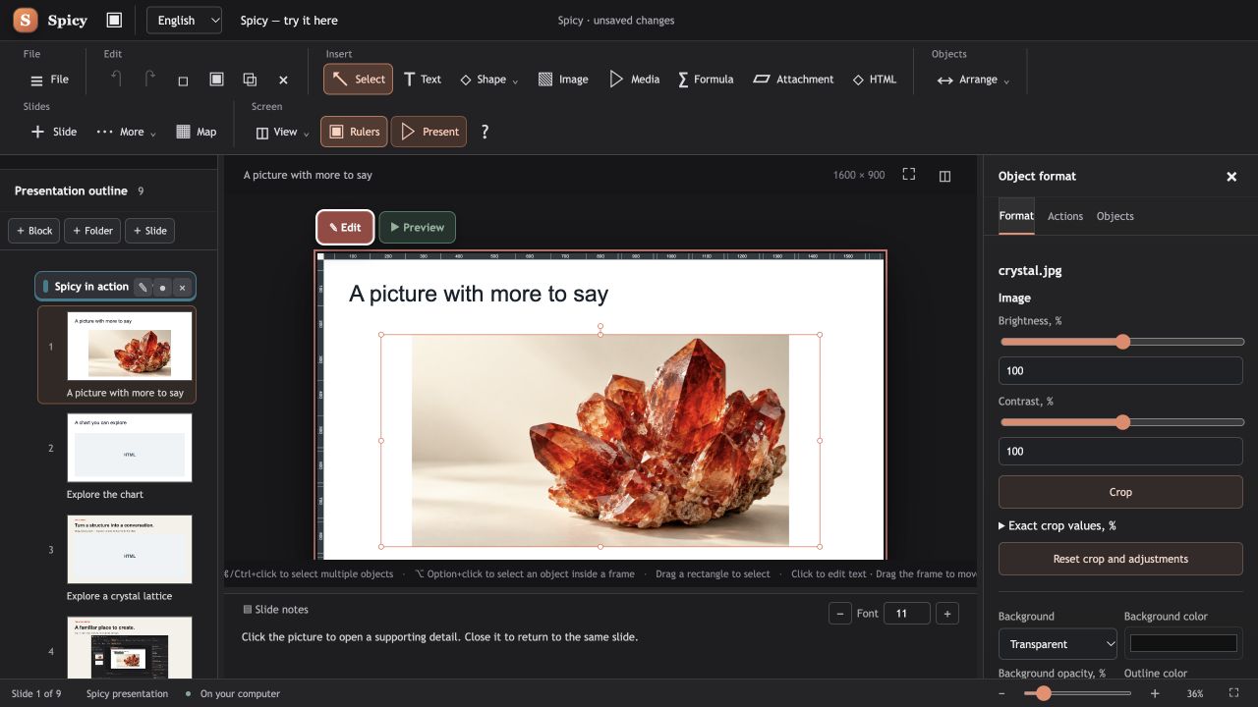Image resolution: width=1258 pixels, height=707 pixels.
Task: Click the Redo arrow in Edit group
Action: pyautogui.click(x=149, y=80)
